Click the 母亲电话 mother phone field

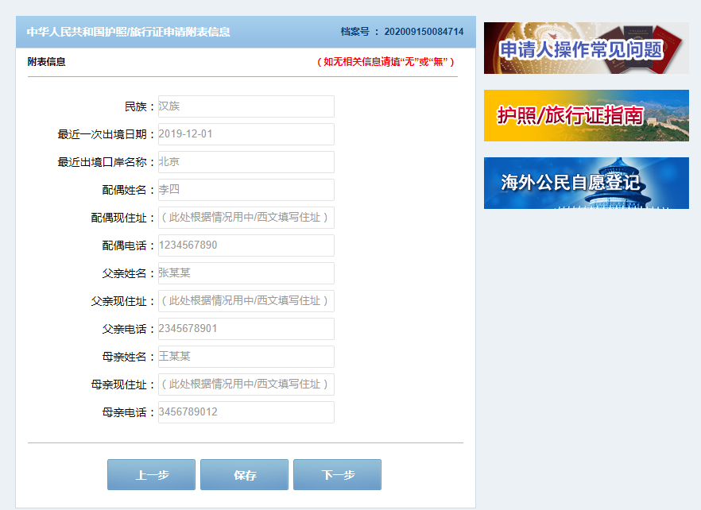pyautogui.click(x=246, y=412)
